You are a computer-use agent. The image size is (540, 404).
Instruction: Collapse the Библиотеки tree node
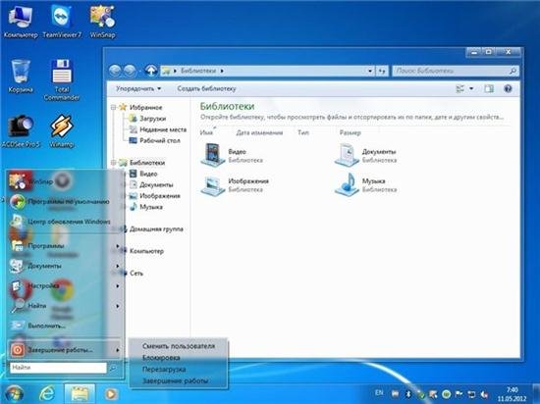coord(113,163)
